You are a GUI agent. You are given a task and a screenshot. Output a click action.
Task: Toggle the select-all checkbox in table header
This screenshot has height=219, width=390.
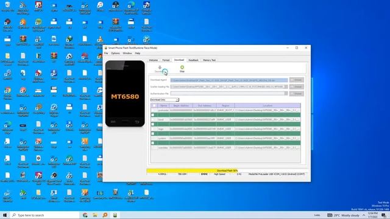tap(154, 105)
